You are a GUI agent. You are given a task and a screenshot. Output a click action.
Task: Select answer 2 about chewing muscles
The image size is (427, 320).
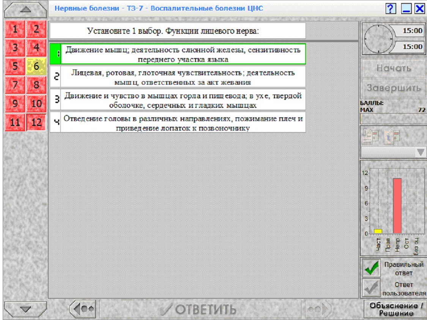pyautogui.click(x=178, y=77)
